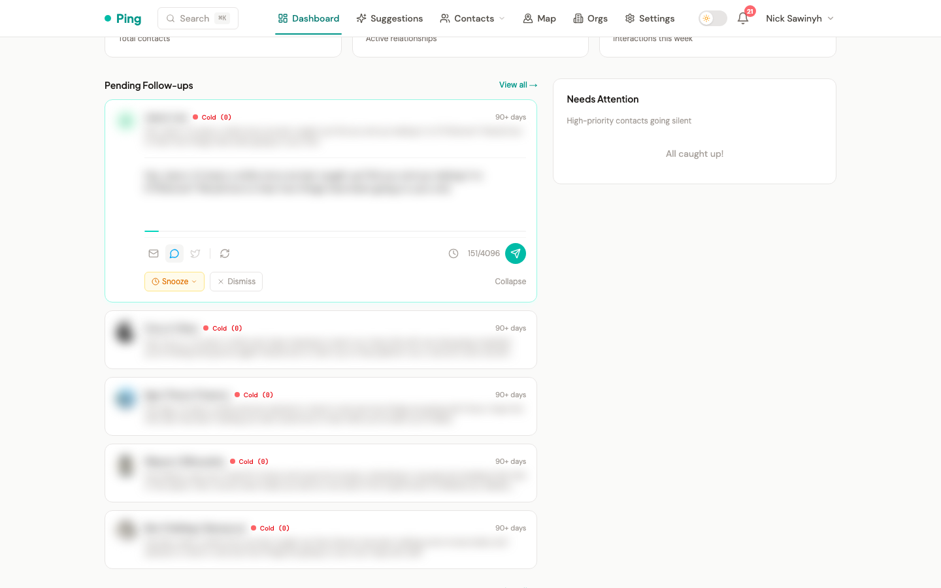
Task: Click the Cold (0) status on the first card
Action: [212, 118]
